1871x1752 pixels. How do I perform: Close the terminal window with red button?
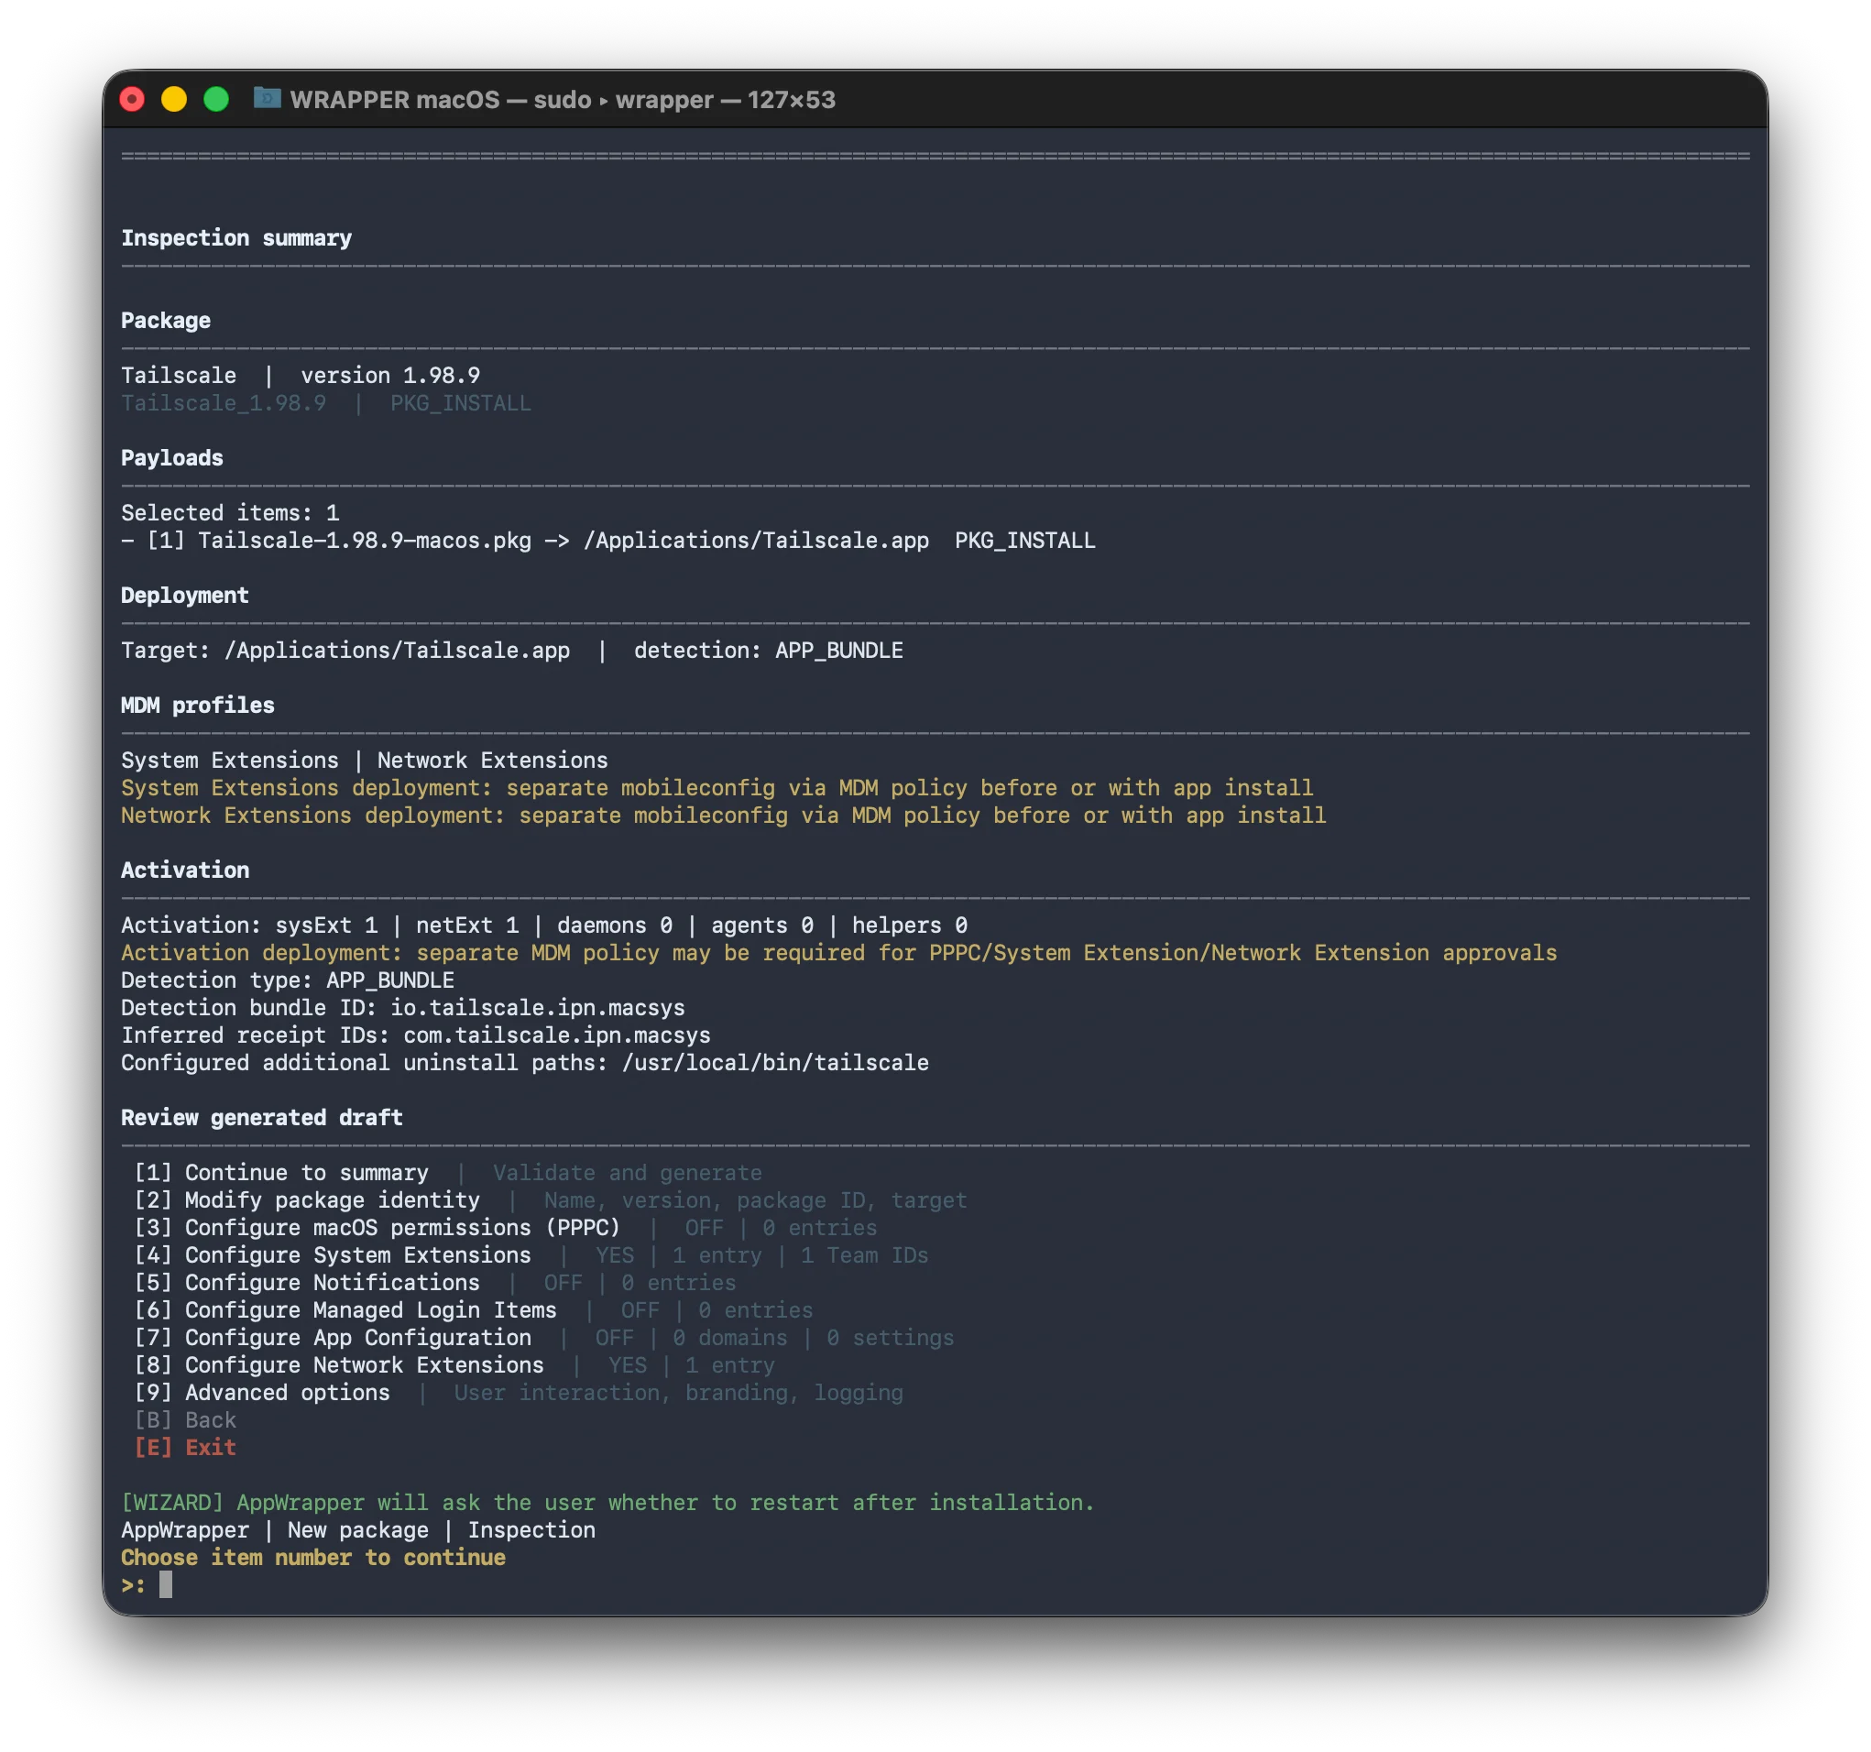coord(133,99)
